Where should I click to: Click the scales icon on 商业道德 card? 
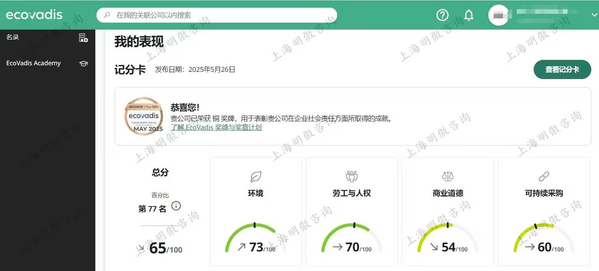click(448, 177)
